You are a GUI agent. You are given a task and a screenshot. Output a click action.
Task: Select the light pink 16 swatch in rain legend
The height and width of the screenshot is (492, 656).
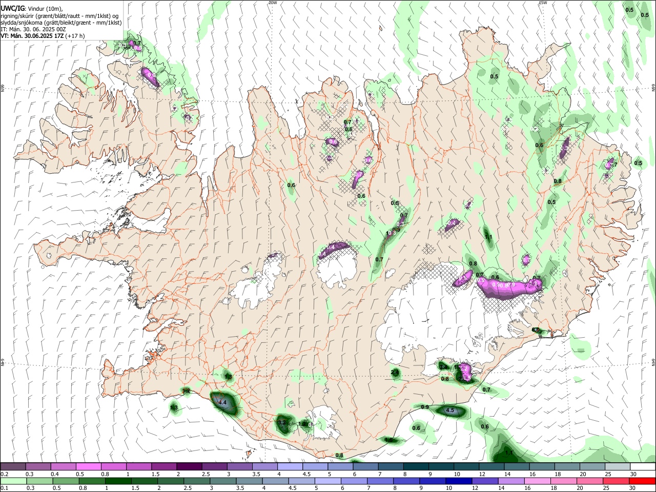point(537,481)
